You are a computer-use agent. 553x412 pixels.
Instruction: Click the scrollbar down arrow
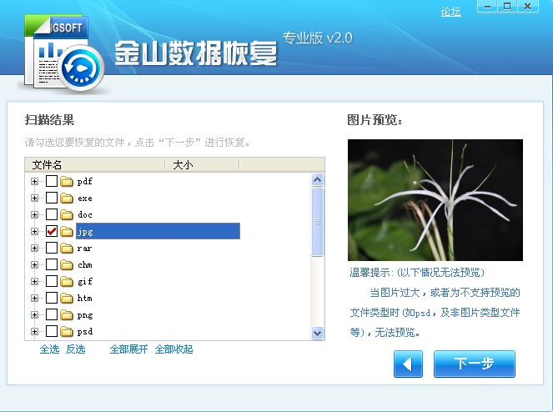tap(318, 333)
